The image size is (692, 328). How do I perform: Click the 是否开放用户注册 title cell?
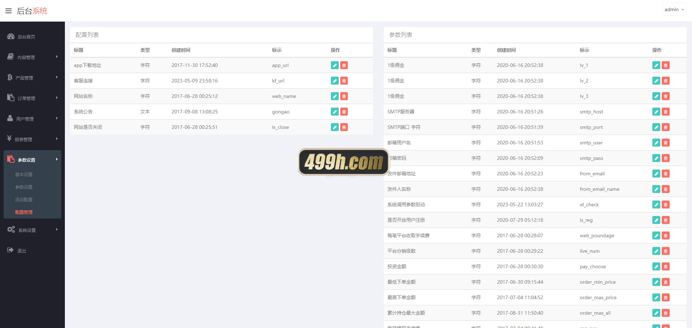coord(406,220)
